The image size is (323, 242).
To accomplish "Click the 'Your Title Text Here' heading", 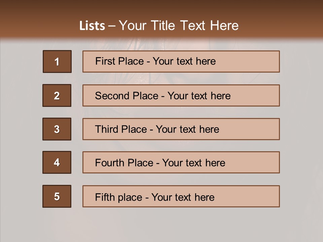I will (x=179, y=26).
